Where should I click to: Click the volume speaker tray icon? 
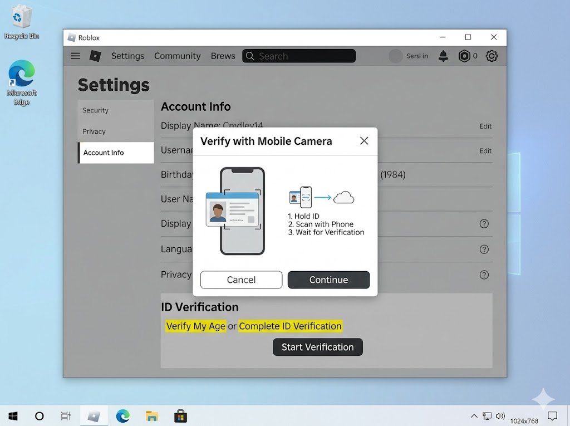tap(500, 416)
